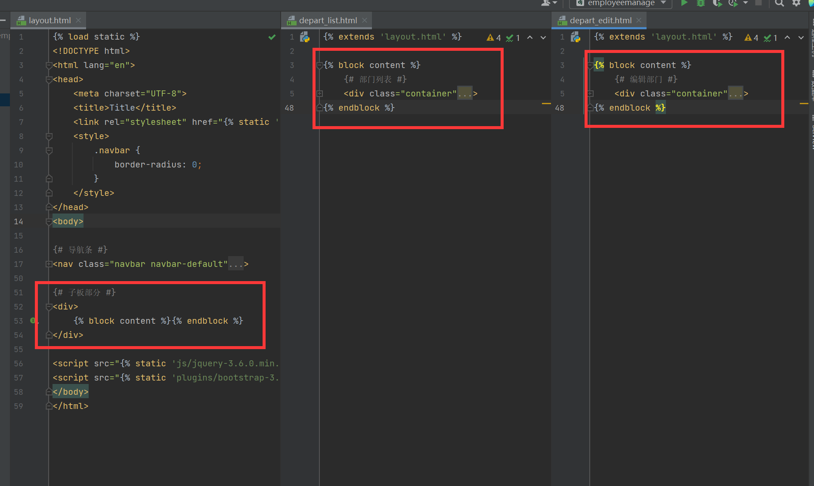Expand folded container div in depart_edit.html line 5
The width and height of the screenshot is (814, 486).
[x=591, y=93]
